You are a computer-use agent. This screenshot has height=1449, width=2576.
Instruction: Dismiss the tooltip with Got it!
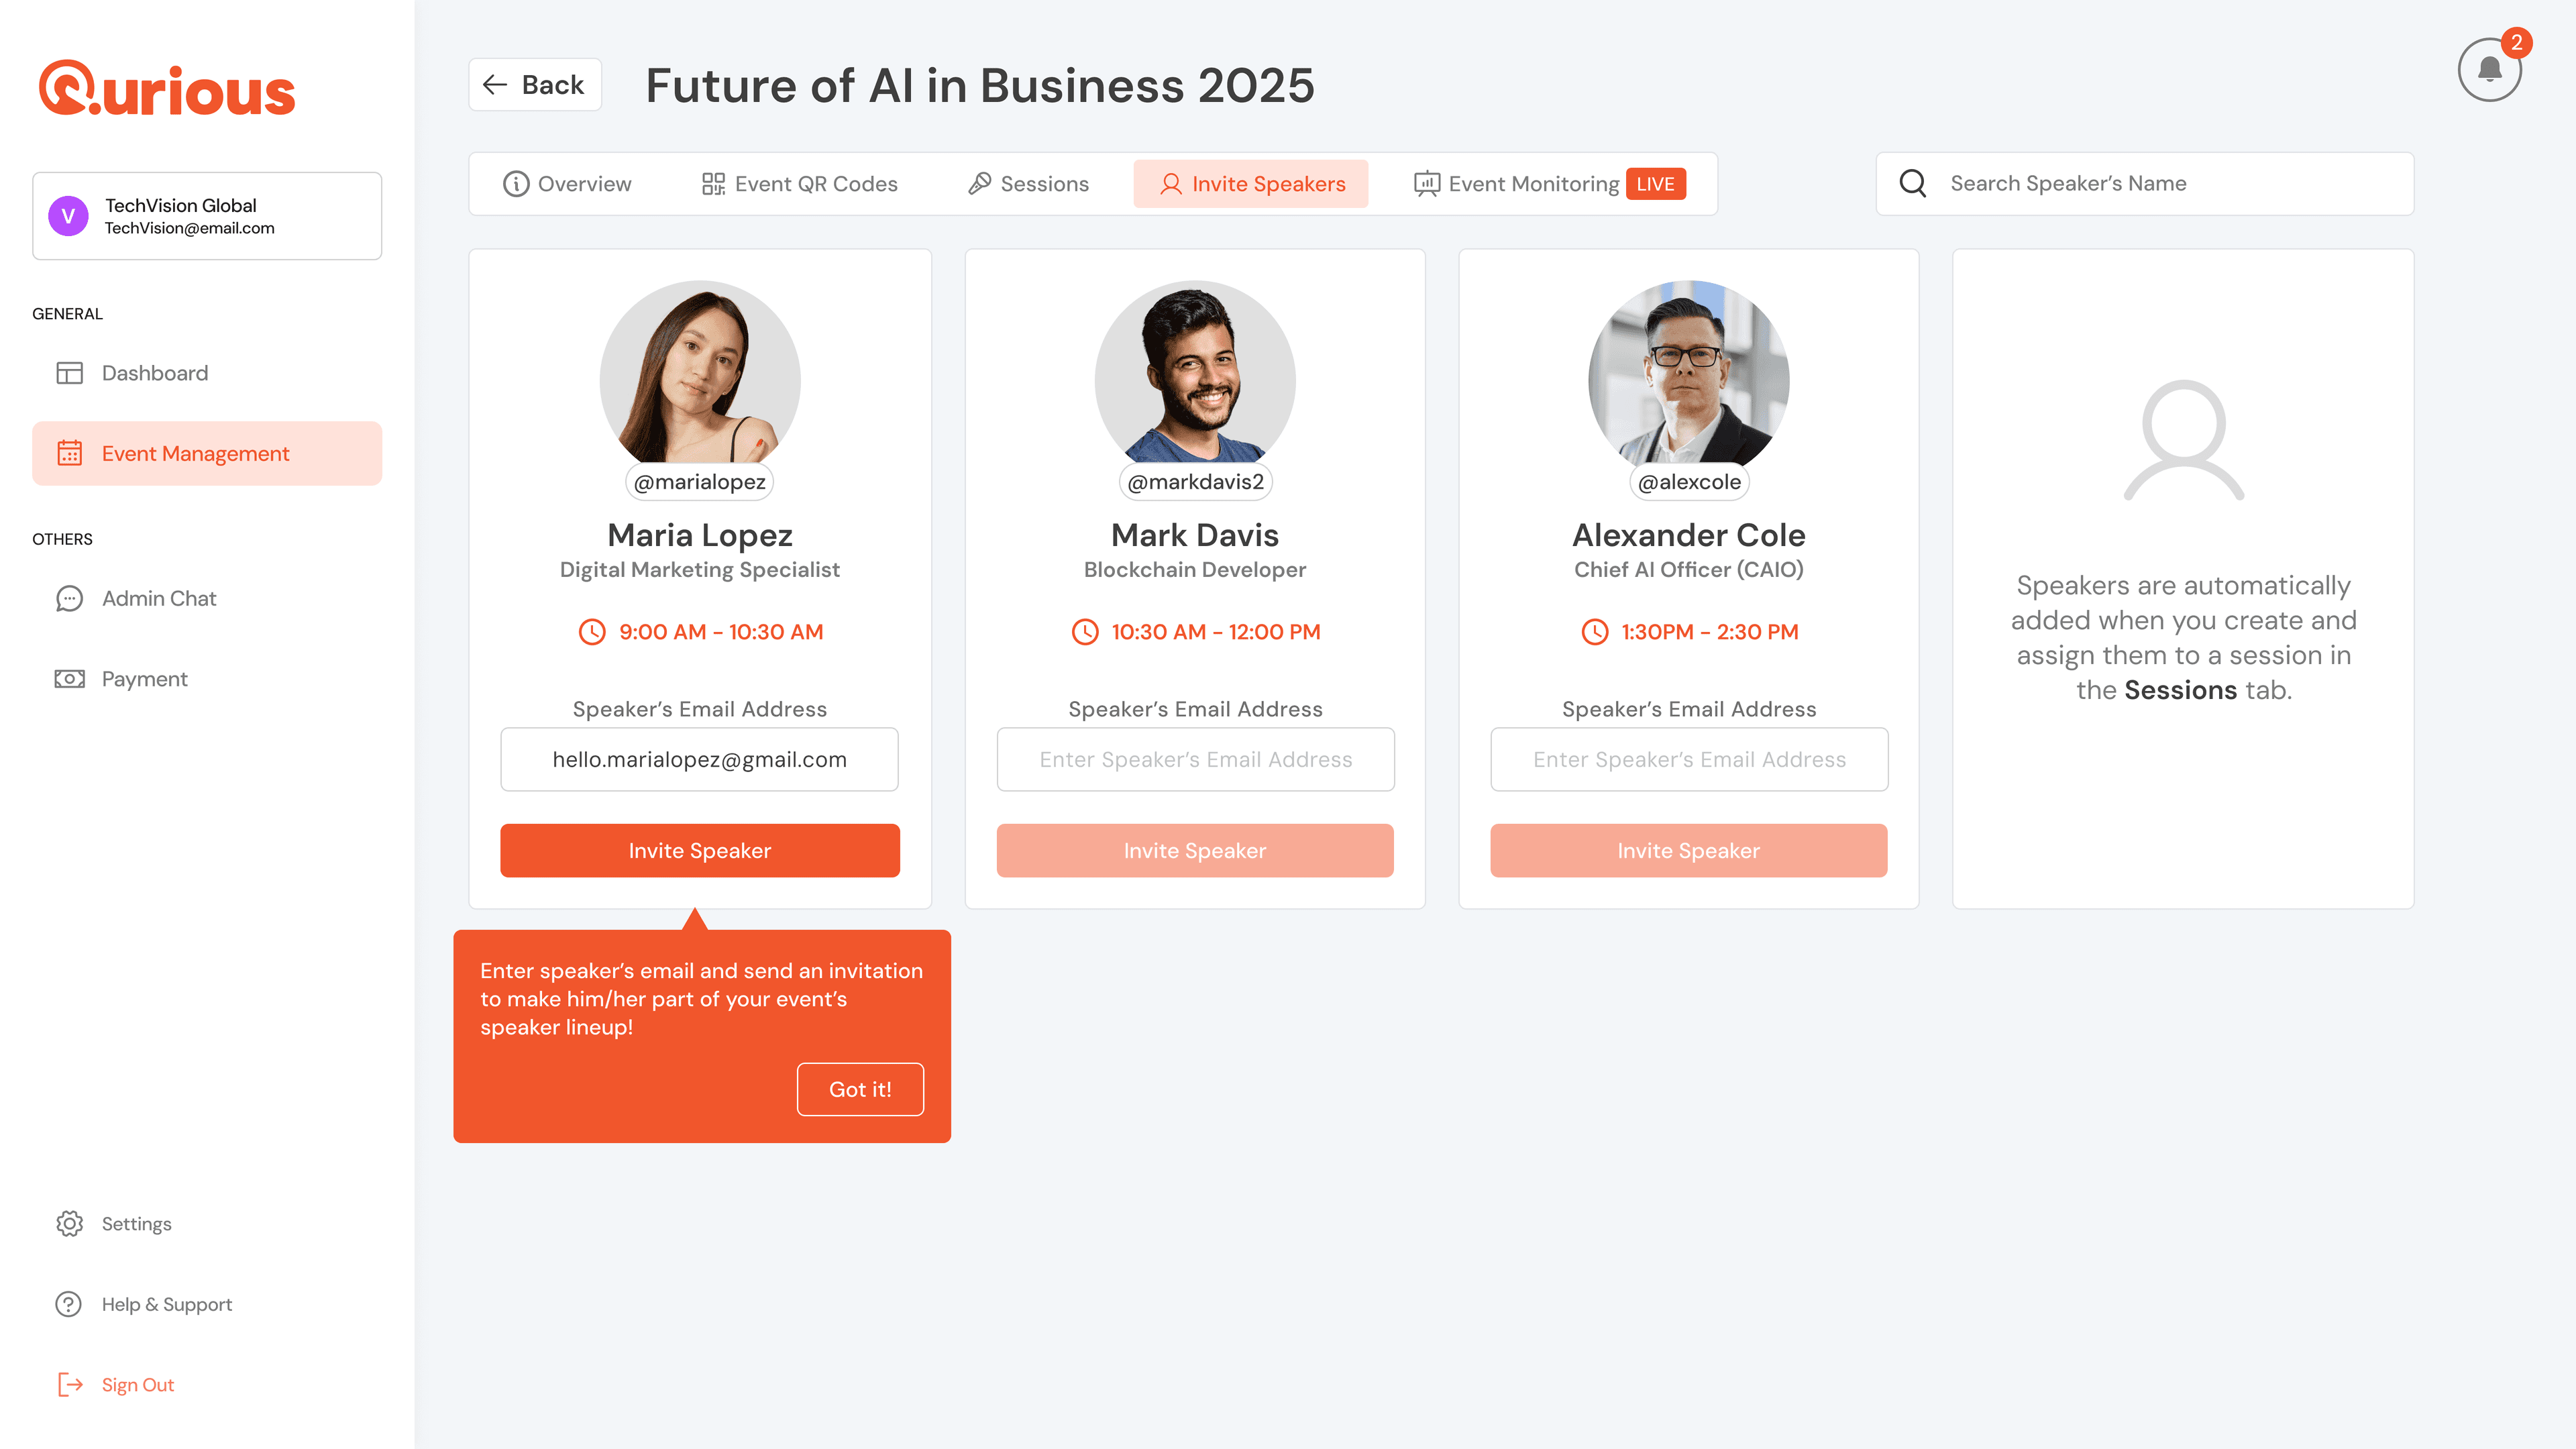(x=860, y=1089)
